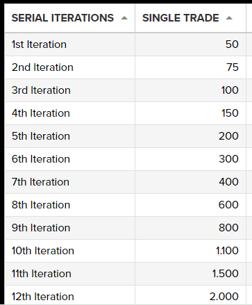Select the 10th Iteration row label
Image resolution: width=252 pixels, height=305 pixels.
pos(43,251)
